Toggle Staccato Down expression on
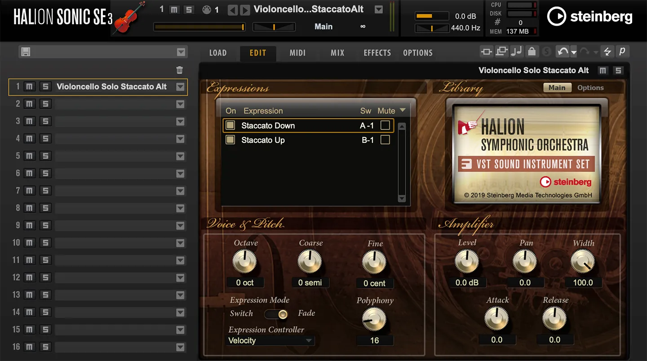This screenshot has width=647, height=361. [x=230, y=125]
